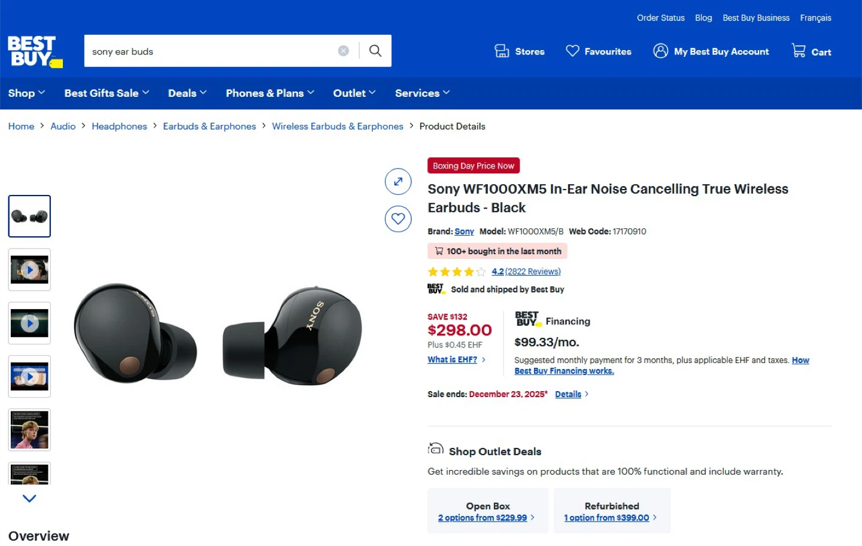Screen dimensions: 862x546
Task: Select the second video thumbnail
Action: click(29, 324)
